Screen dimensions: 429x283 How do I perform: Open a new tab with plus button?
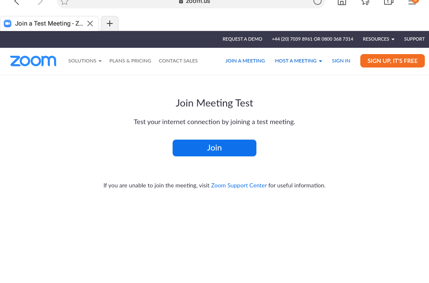pyautogui.click(x=110, y=23)
